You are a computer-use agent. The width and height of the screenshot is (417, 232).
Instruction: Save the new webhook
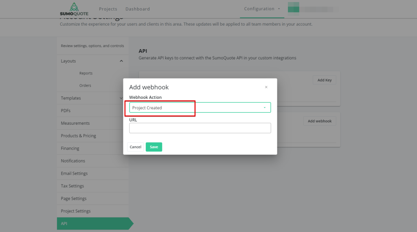pyautogui.click(x=154, y=147)
